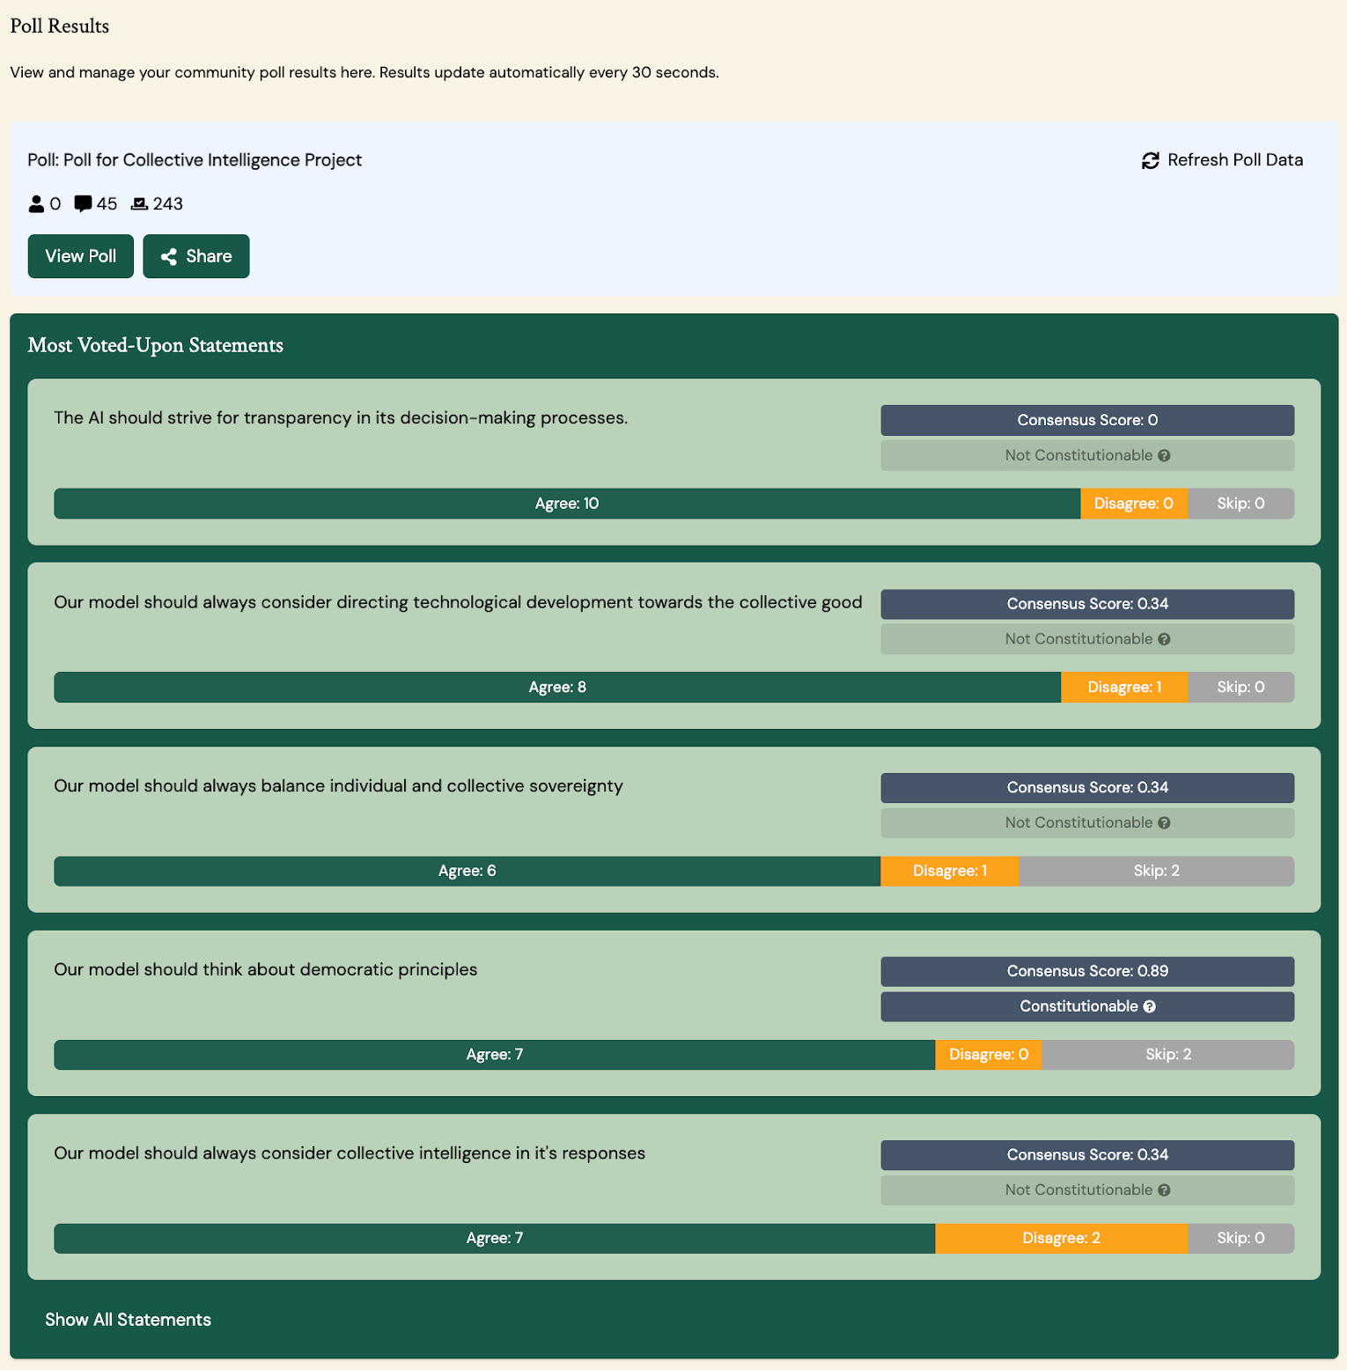Click the Consensus Score: 0 badge
This screenshot has height=1370, width=1347.
tap(1087, 420)
